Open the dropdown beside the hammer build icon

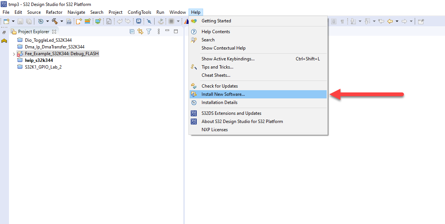62,21
